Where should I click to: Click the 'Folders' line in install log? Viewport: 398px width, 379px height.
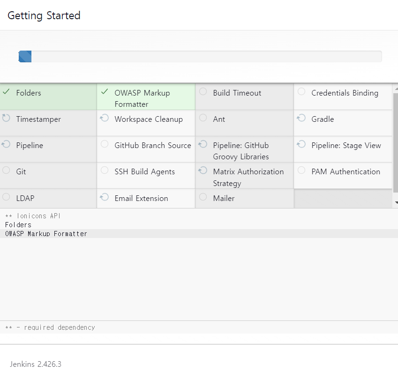click(x=18, y=225)
